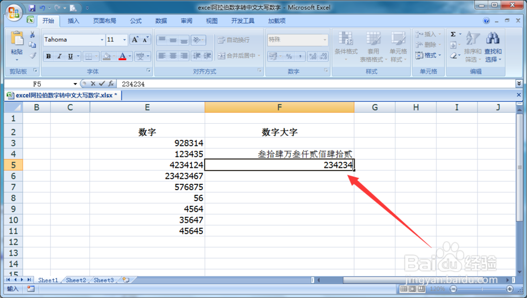Open Find & Select binoculars (查找和选择)
Image resolution: width=527 pixels, height=298 pixels.
[493, 46]
